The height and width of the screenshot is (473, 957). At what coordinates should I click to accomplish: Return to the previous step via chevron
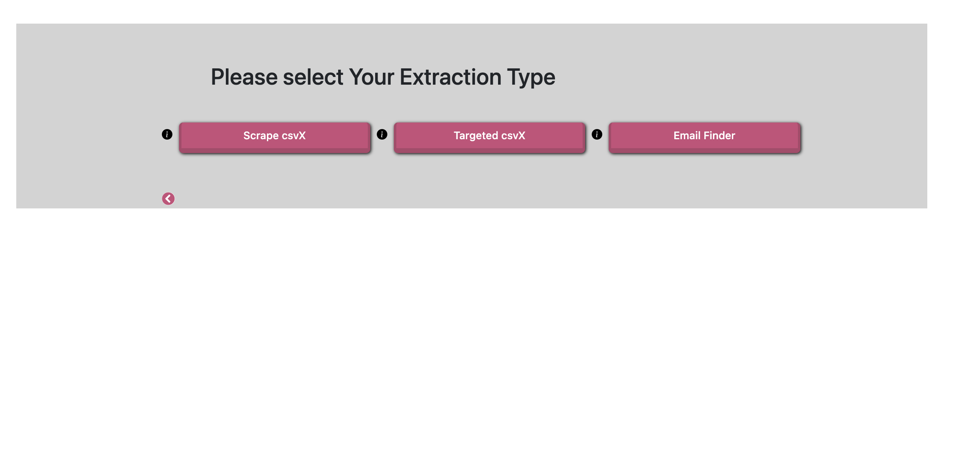168,199
